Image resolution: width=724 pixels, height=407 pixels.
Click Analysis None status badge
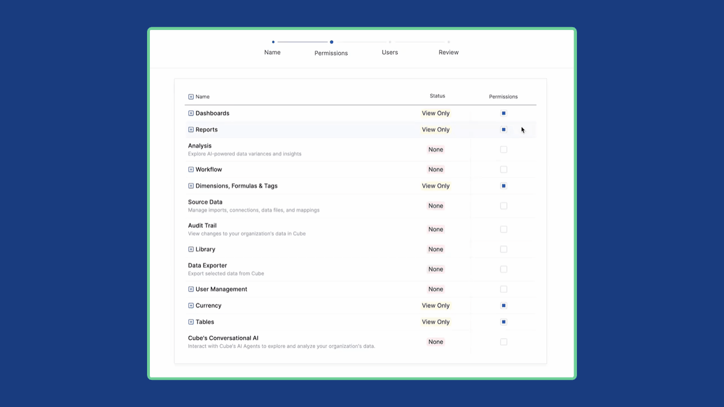436,150
